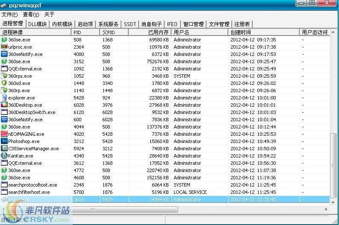Click the 360rps.exe shield icon

point(4,76)
